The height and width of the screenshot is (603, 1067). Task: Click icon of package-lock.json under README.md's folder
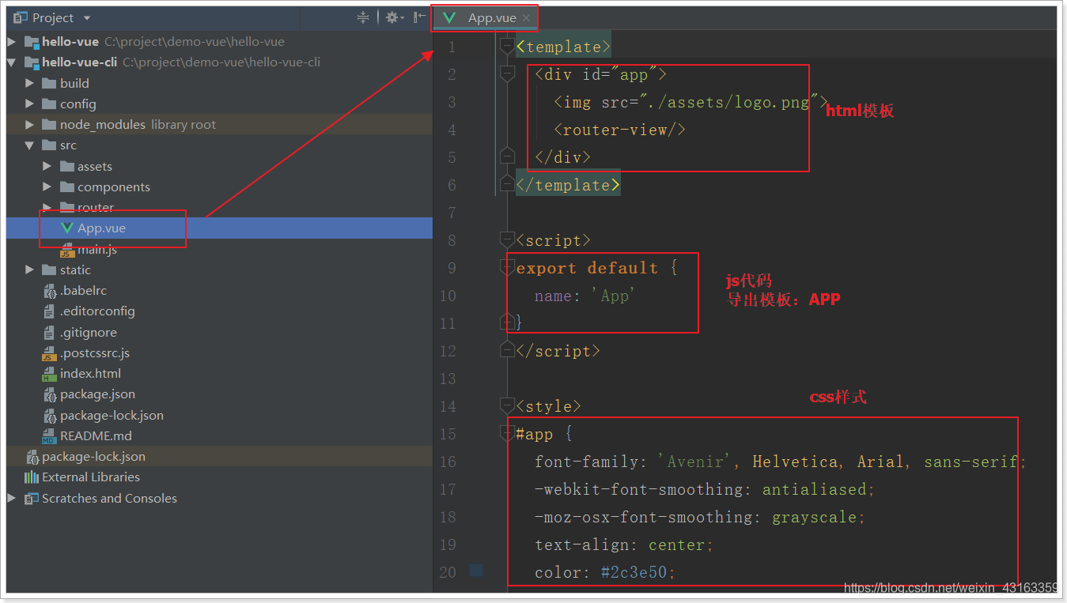pyautogui.click(x=50, y=415)
